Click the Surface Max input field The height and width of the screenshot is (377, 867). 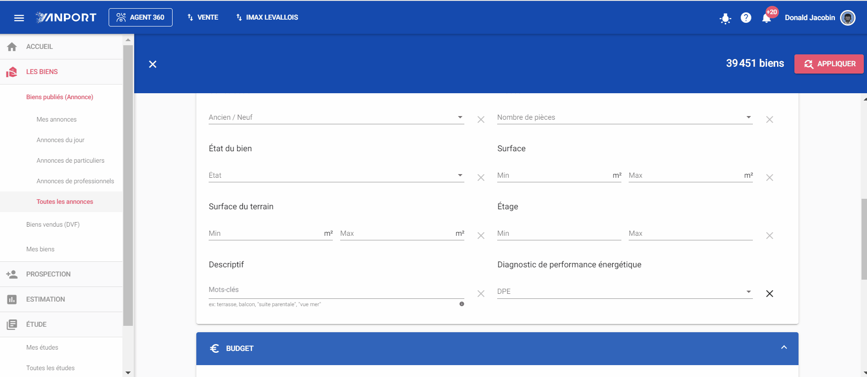point(691,175)
